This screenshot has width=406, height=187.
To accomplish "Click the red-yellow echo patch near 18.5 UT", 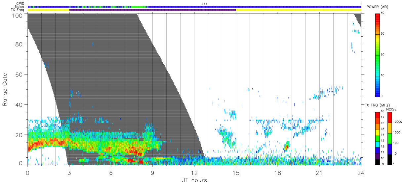I will pos(287,145).
